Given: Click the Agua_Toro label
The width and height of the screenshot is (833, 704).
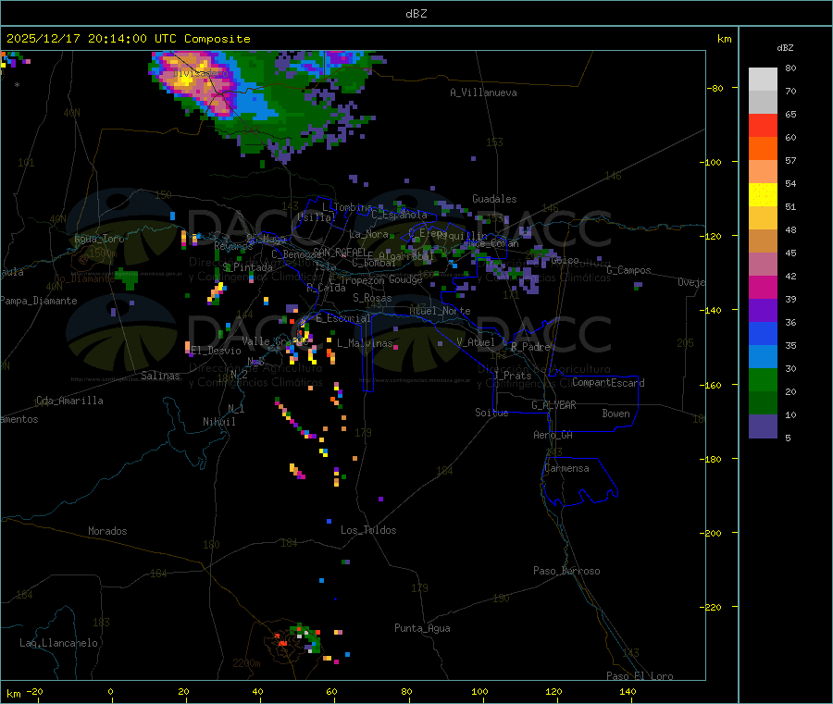Looking at the screenshot, I should point(99,239).
